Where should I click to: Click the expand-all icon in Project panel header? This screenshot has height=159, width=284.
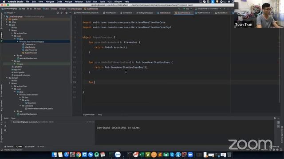pyautogui.click(x=62, y=13)
